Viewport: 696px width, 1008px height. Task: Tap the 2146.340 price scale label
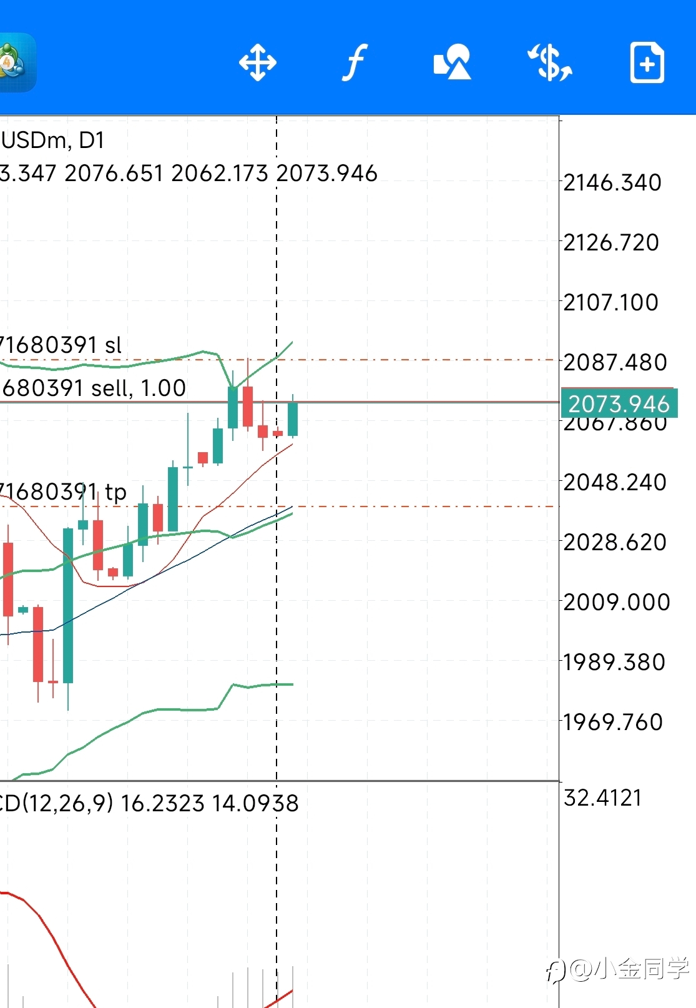[x=612, y=182]
